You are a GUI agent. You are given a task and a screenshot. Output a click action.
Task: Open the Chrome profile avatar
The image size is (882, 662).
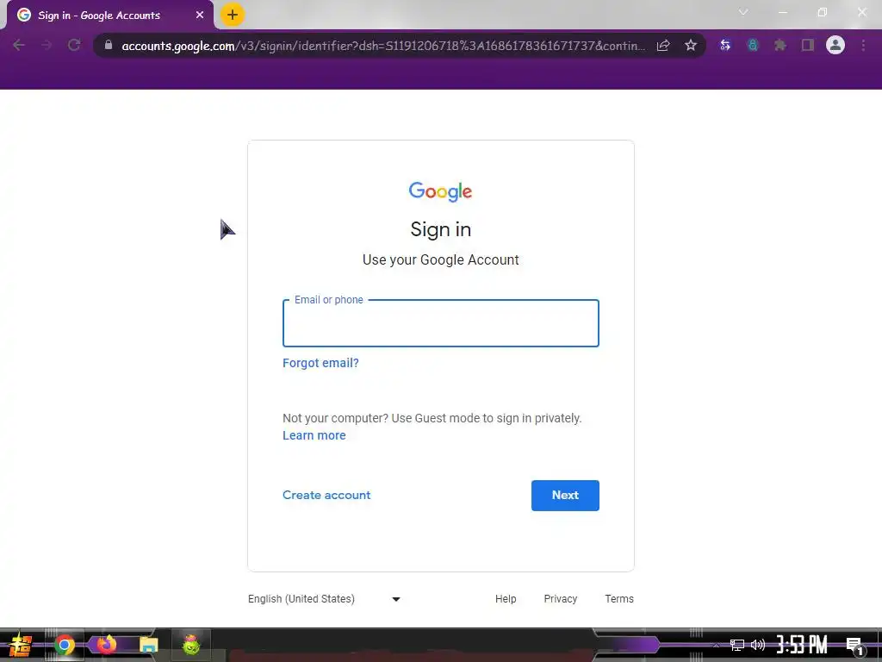tap(835, 45)
